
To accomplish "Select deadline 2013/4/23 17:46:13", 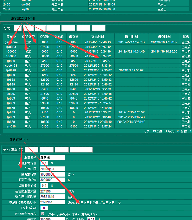I will [131, 42].
